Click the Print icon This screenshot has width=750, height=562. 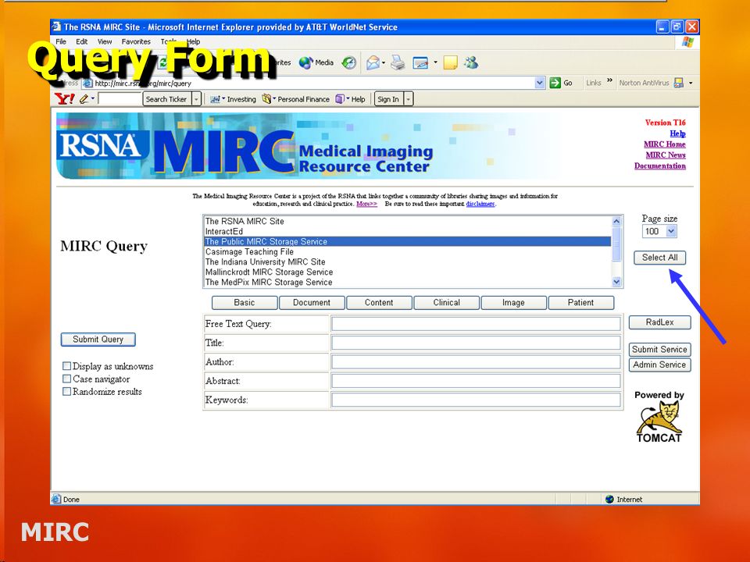point(398,62)
